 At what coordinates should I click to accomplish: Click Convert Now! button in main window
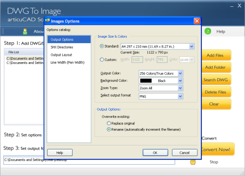coord(218,149)
